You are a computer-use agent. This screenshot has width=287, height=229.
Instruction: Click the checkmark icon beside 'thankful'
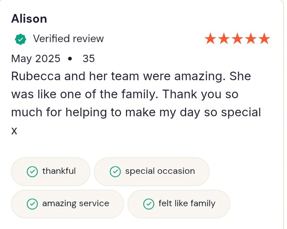coord(33,172)
